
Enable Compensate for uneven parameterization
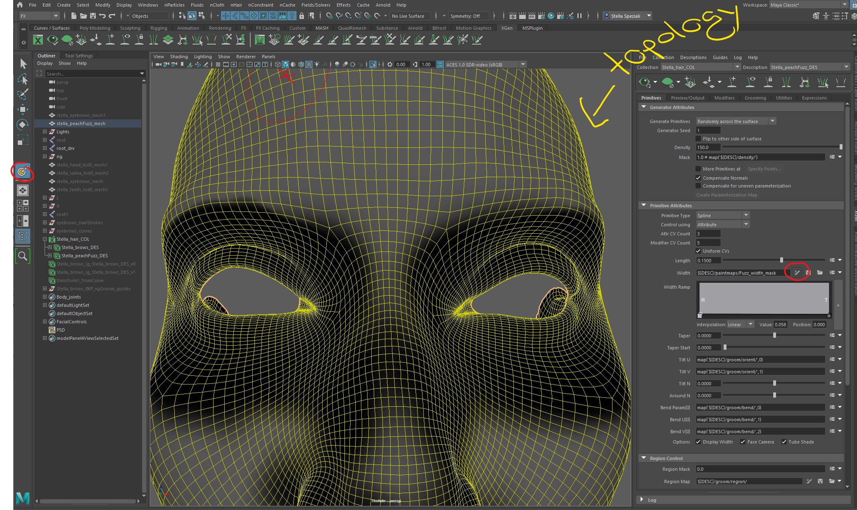click(698, 186)
